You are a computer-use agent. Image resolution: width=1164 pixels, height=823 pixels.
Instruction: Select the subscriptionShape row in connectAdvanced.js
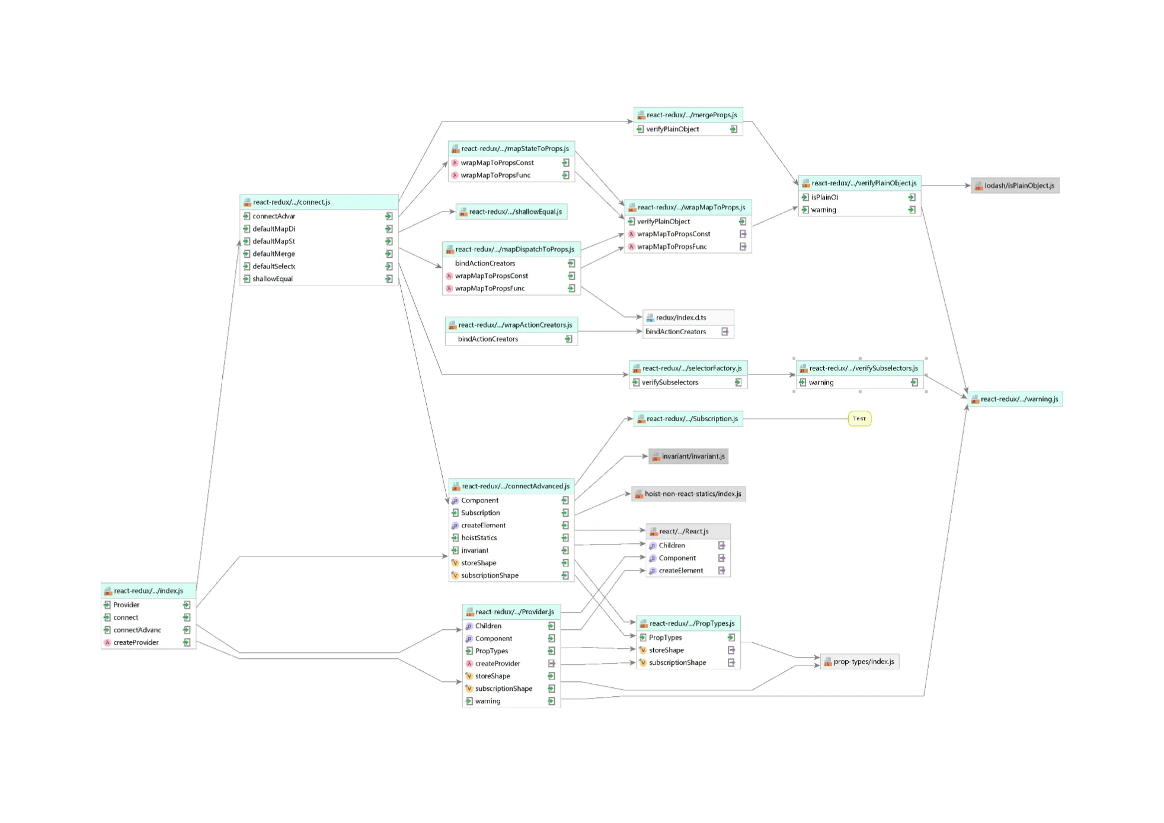point(511,576)
